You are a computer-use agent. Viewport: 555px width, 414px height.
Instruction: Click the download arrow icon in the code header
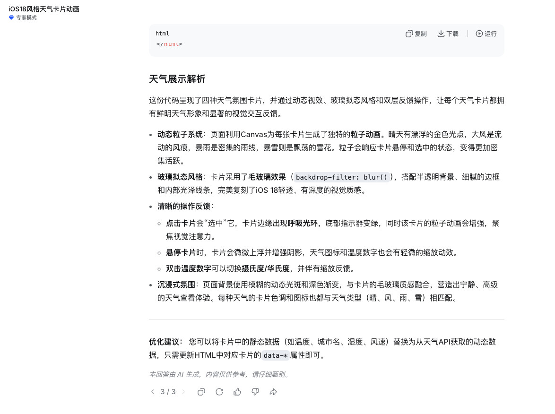tap(441, 34)
